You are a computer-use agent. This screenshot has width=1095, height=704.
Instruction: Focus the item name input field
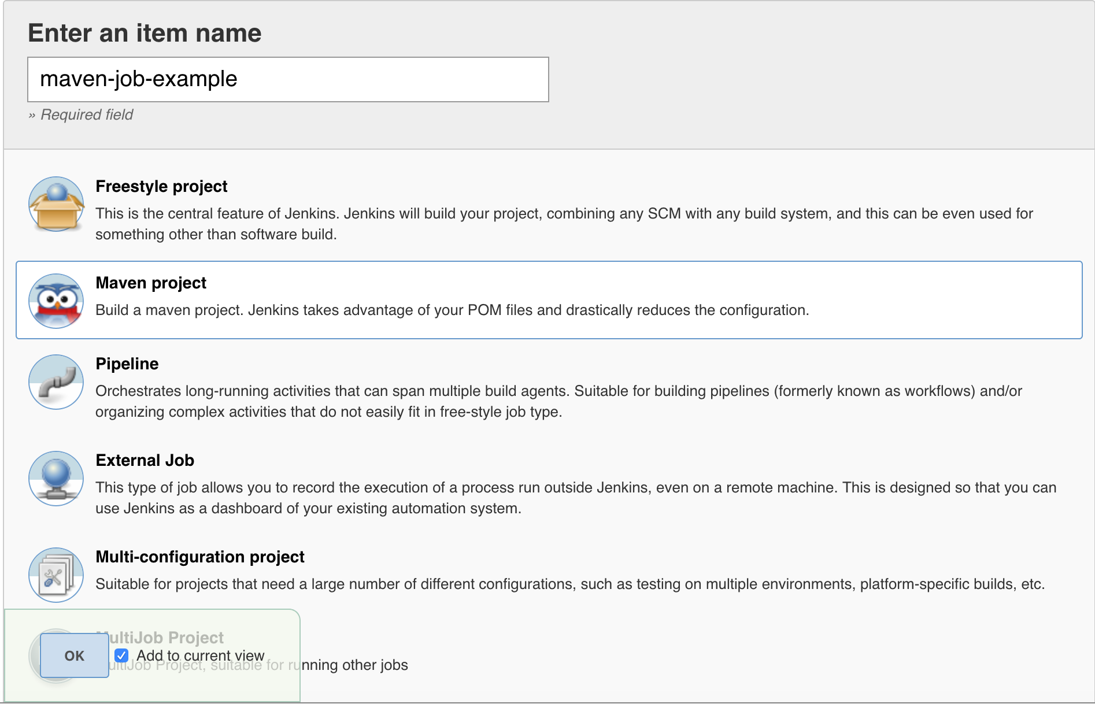coord(288,79)
